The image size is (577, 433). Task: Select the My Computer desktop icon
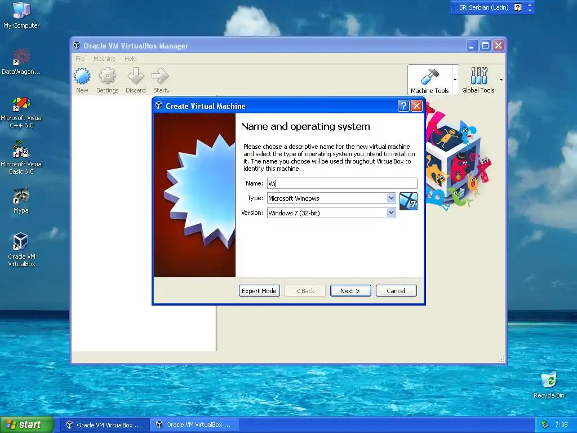[x=21, y=15]
